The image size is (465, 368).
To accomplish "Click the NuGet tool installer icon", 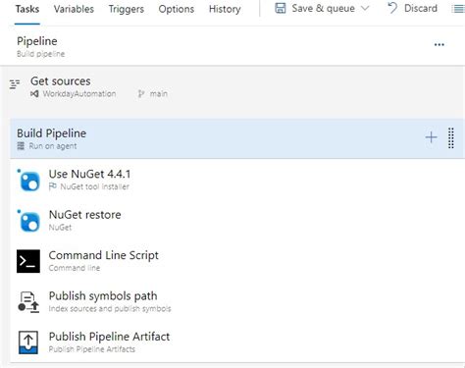I will click(x=28, y=180).
